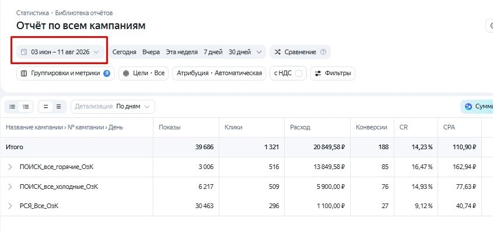Image resolution: width=493 pixels, height=232 pixels.
Task: Expand the ПОИСК_все_горячие_ОзК campaign row
Action: [x=10, y=167]
